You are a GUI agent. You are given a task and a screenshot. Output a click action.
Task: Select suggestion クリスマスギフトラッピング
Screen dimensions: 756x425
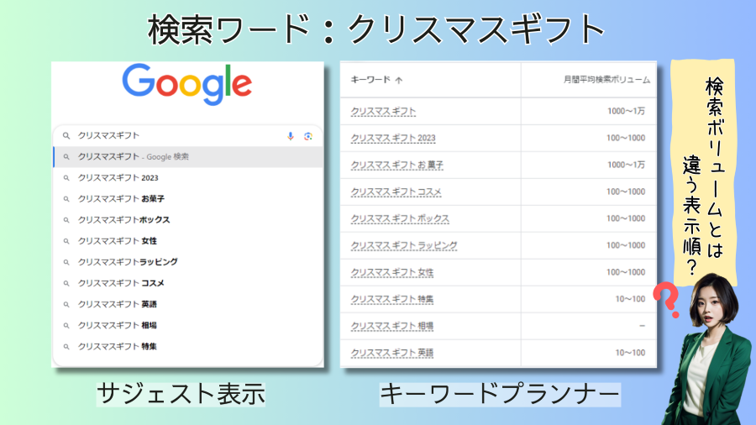pyautogui.click(x=188, y=262)
